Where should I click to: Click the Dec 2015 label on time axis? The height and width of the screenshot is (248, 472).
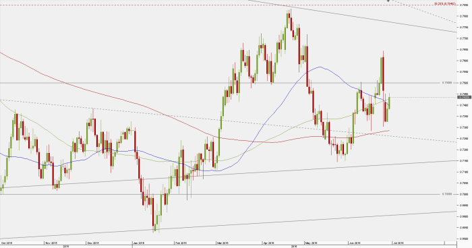pyautogui.click(x=93, y=243)
